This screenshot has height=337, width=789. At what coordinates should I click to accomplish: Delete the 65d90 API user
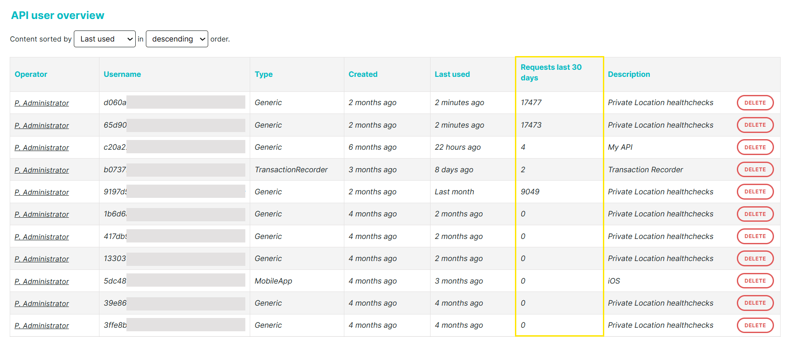755,125
